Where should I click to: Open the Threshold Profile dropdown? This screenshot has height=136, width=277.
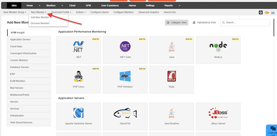[x=61, y=12]
